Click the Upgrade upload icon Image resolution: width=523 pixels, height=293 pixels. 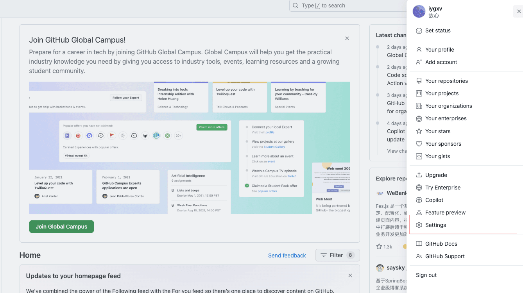[x=419, y=175]
